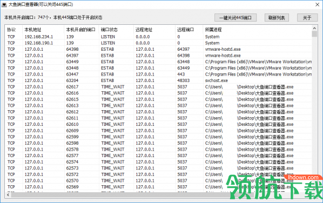Click 0.0.0.0 remote address in 192.168.234.1 row
323x203 pixels.
click(143, 37)
